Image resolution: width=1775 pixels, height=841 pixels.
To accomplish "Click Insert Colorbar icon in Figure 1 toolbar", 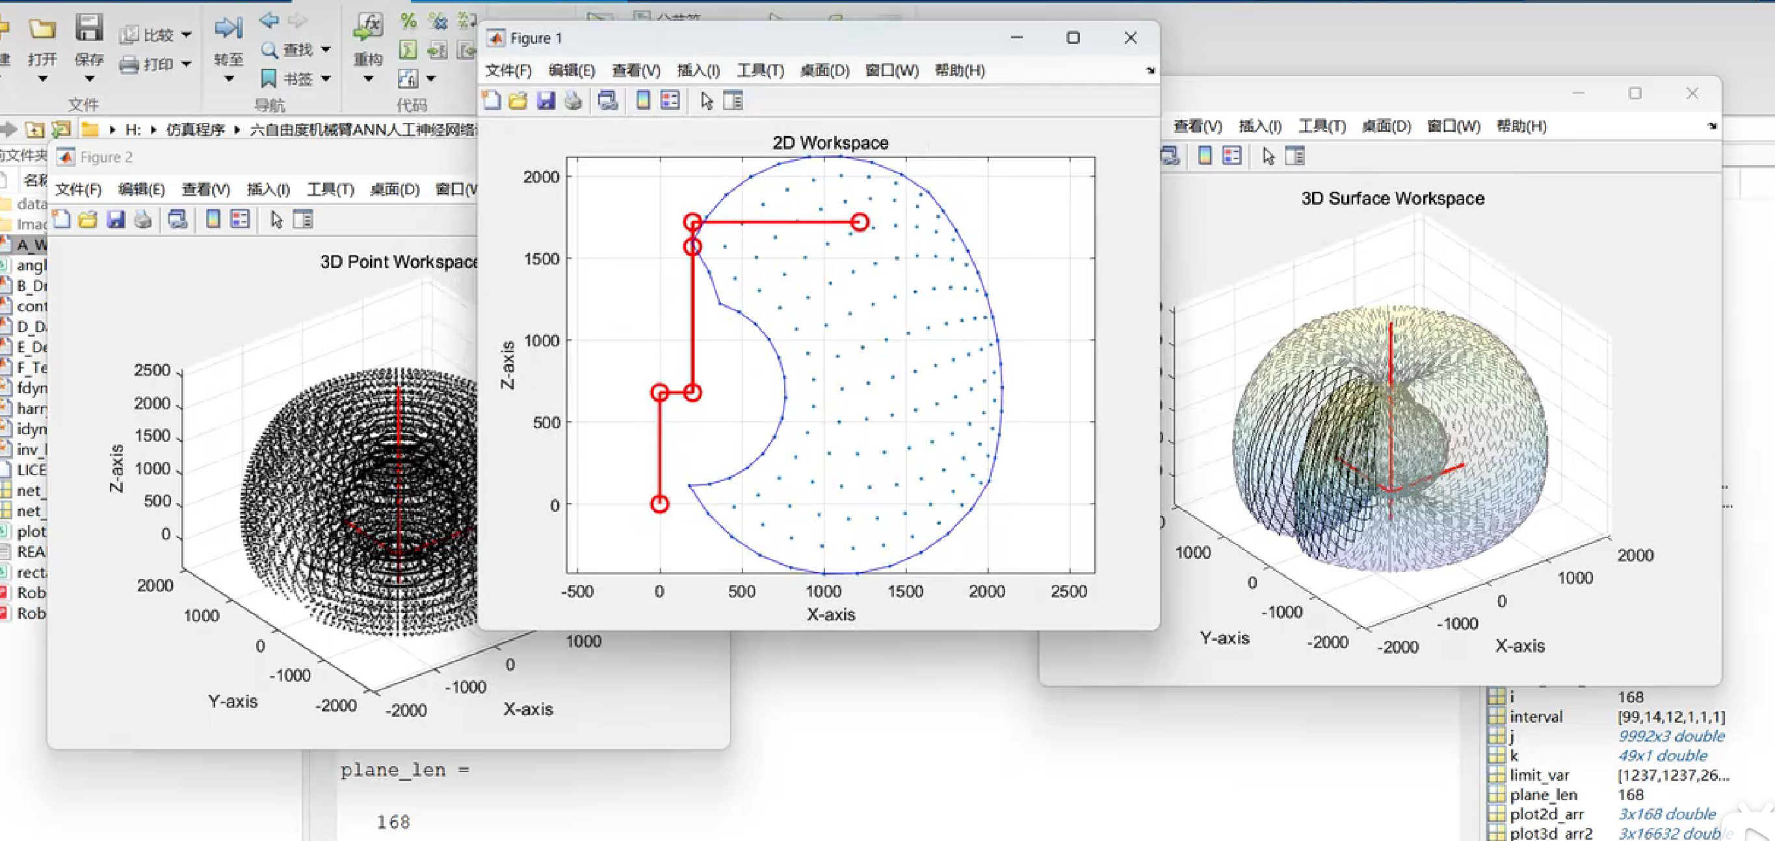I will pyautogui.click(x=642, y=101).
